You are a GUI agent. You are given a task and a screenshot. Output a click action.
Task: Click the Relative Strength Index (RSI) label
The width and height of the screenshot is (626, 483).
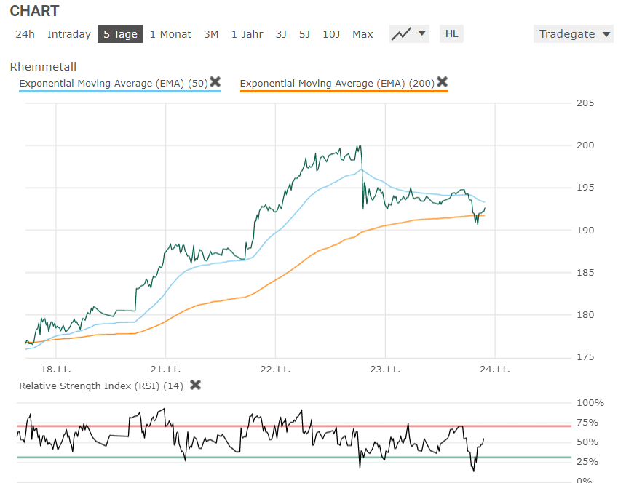pos(101,386)
